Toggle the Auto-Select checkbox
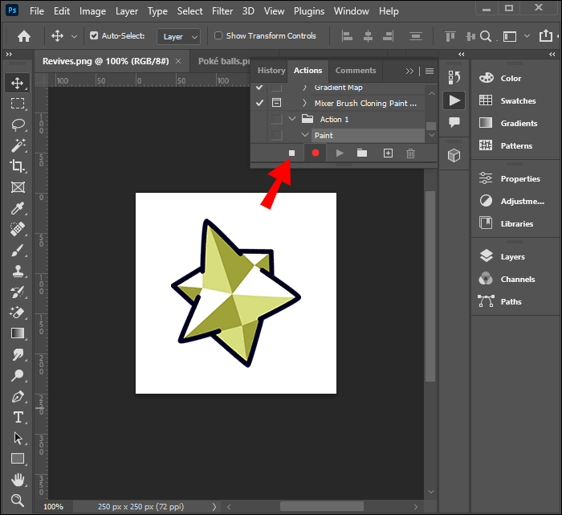The width and height of the screenshot is (562, 515). click(94, 36)
